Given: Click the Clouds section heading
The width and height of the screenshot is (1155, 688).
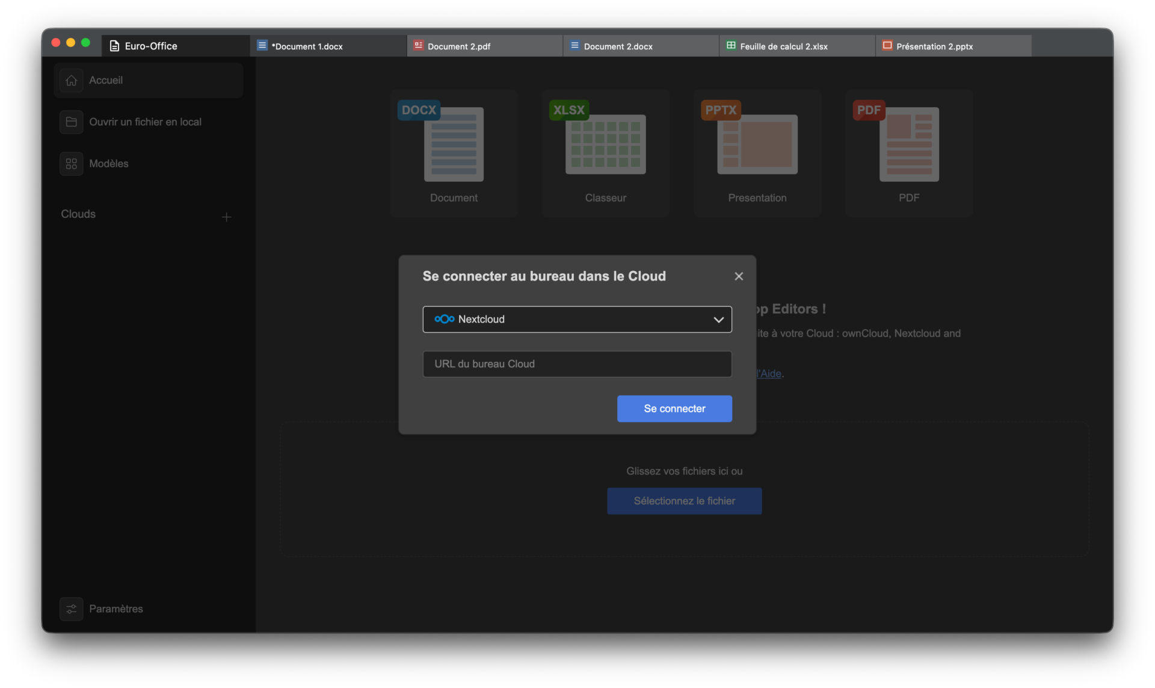Looking at the screenshot, I should pyautogui.click(x=78, y=214).
